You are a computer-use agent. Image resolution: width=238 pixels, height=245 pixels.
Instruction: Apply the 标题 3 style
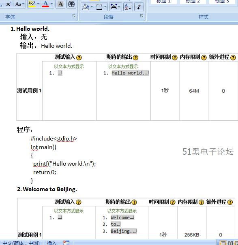click(222, 2)
